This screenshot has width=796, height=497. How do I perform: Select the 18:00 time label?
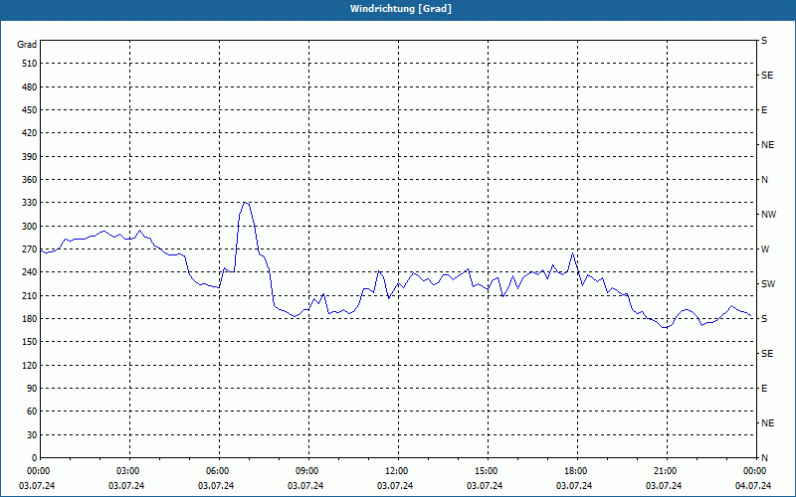[x=574, y=471]
